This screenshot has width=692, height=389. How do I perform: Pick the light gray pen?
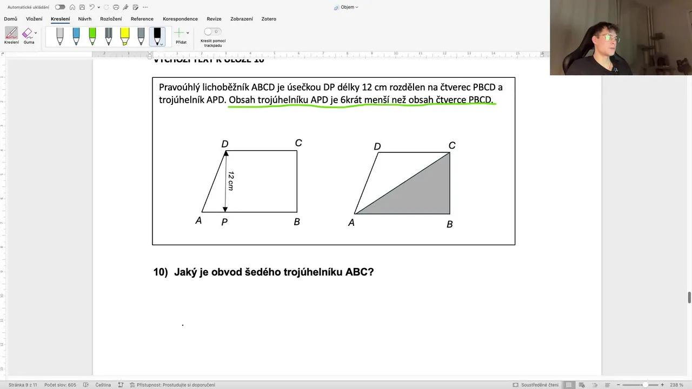(60, 37)
